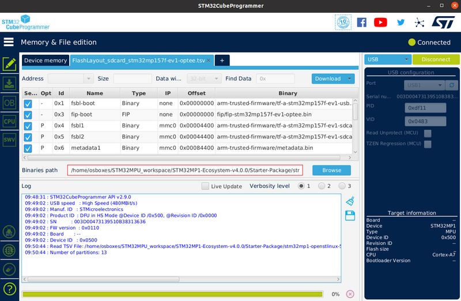Open the eraser icon in sidebar
The height and width of the screenshot is (301, 461).
[x=9, y=269]
